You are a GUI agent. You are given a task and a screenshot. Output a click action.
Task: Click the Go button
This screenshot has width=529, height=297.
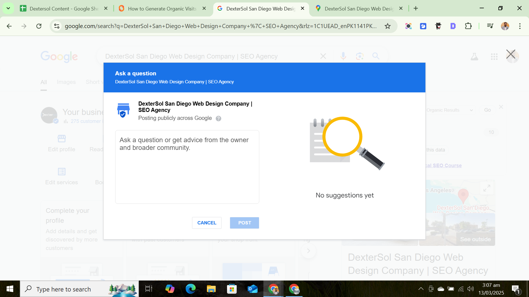(487, 110)
